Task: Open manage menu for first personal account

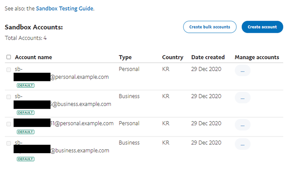Action: pyautogui.click(x=242, y=71)
